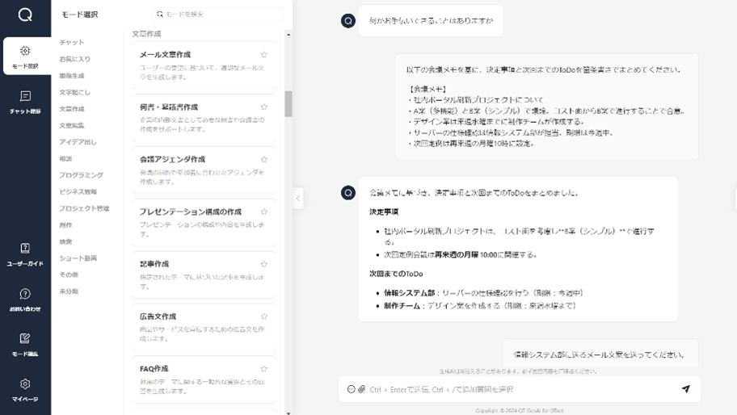Open マイページ settings icon
This screenshot has height=415, width=737.
coord(25,389)
